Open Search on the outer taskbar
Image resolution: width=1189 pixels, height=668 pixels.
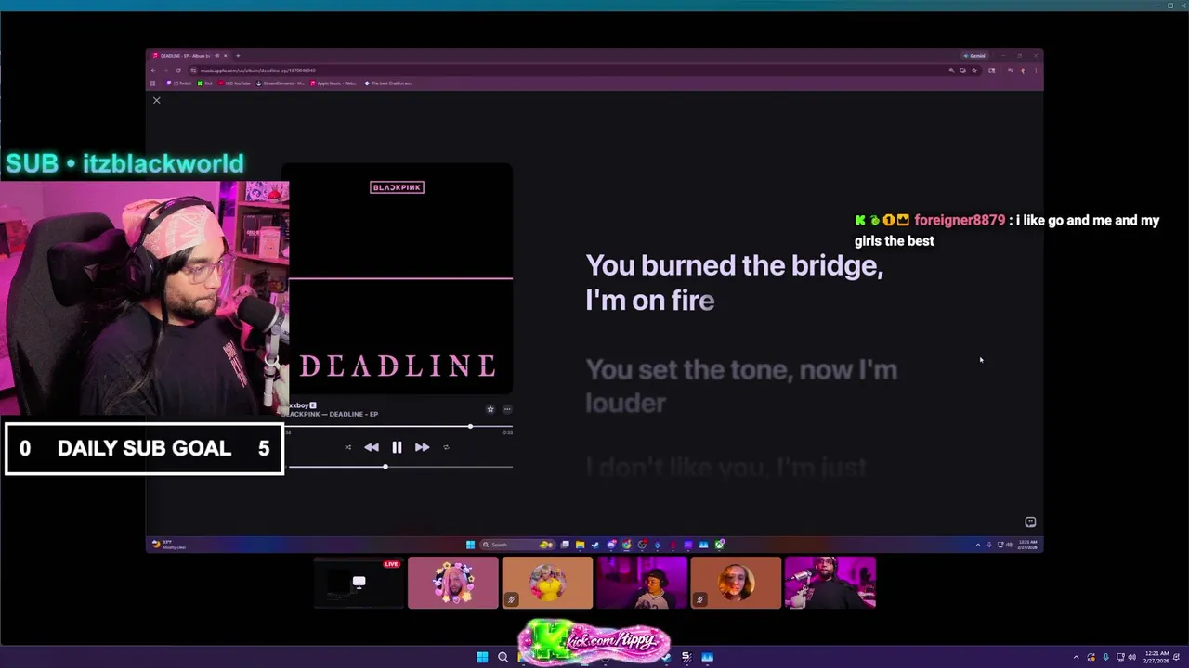click(503, 657)
